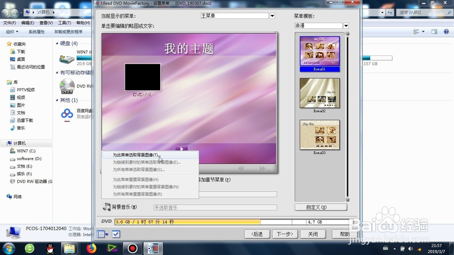Click the clock showing 21:57
The width and height of the screenshot is (454, 255).
436,245
